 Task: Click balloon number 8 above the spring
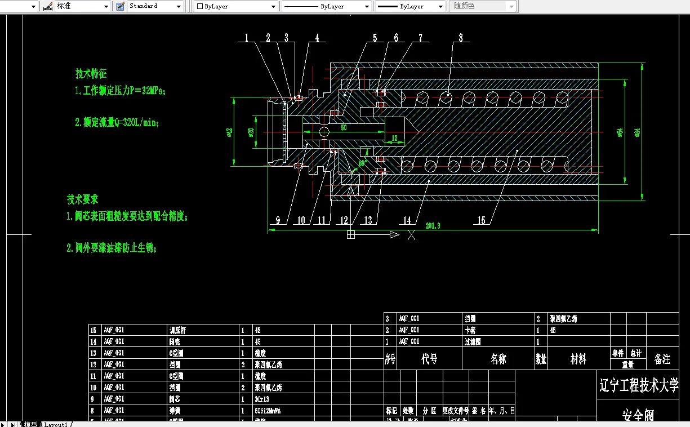461,37
